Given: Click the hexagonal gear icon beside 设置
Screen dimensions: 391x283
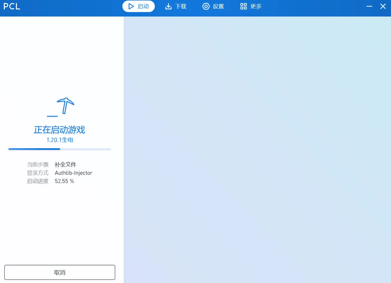Looking at the screenshot, I should (206, 6).
